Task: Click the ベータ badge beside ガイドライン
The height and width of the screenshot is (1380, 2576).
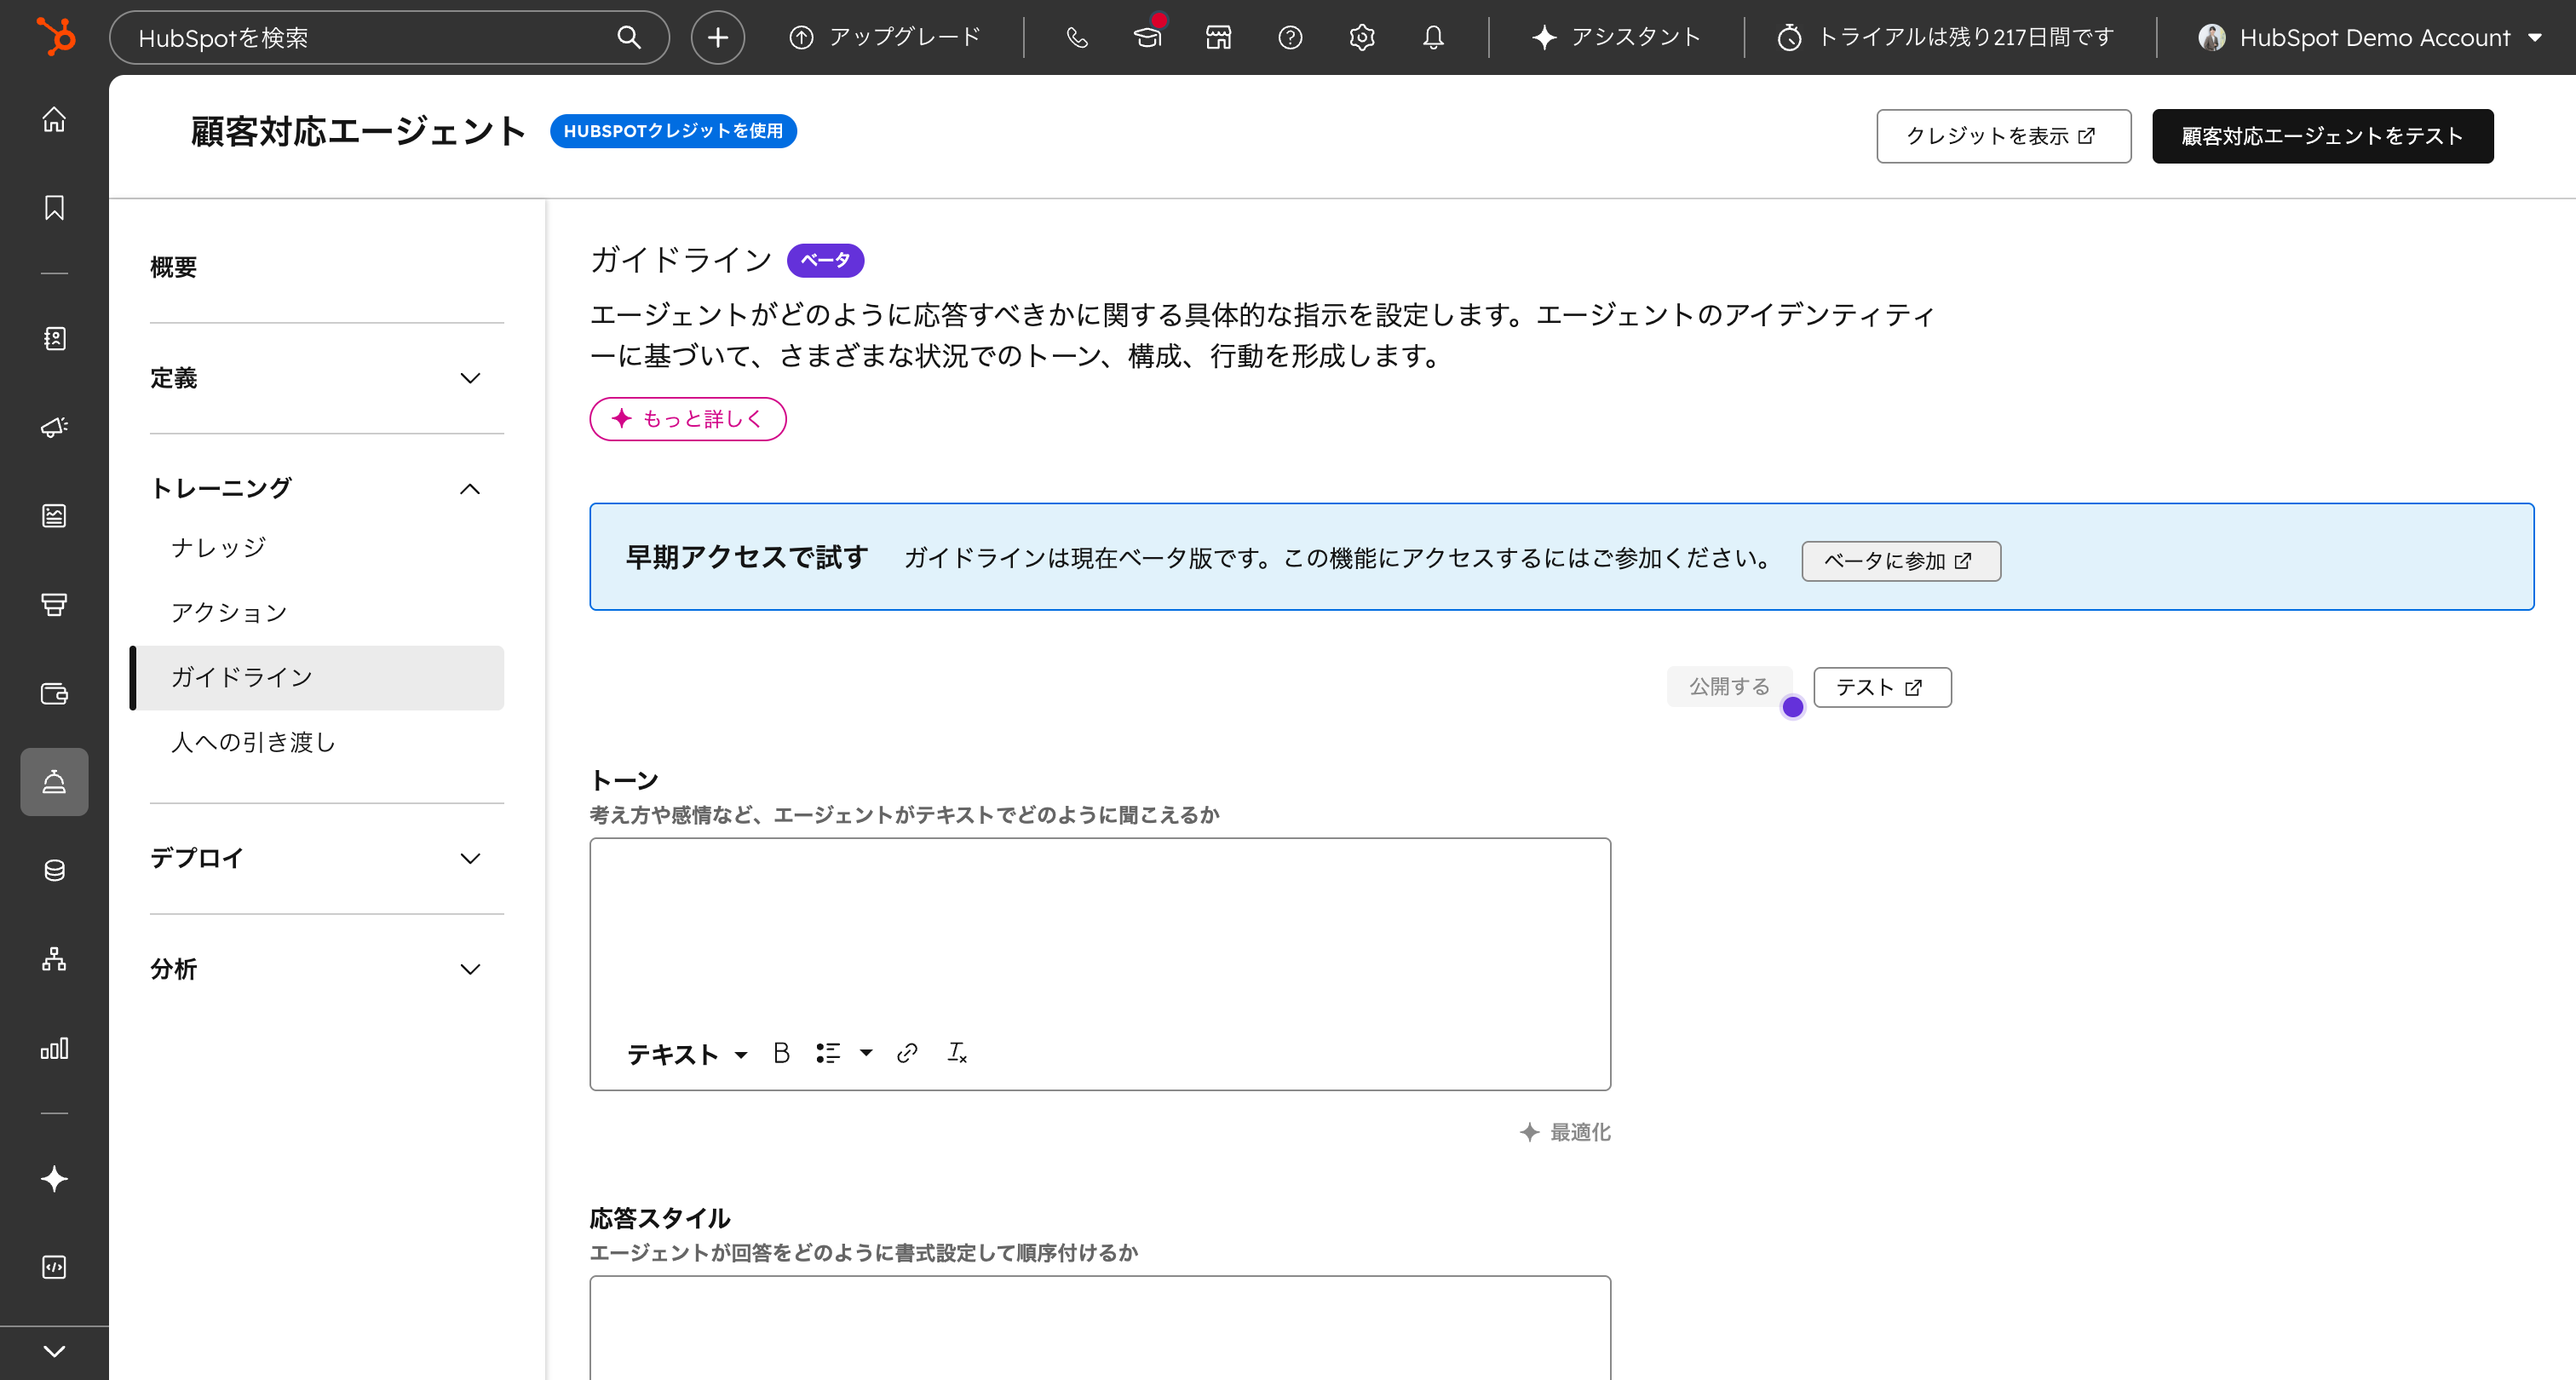Action: pyautogui.click(x=825, y=260)
